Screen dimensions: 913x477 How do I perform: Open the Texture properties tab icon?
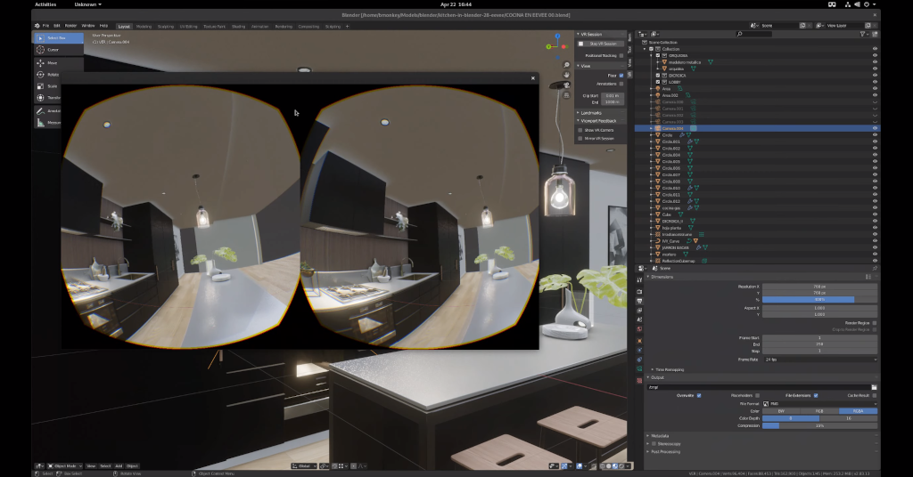[639, 380]
